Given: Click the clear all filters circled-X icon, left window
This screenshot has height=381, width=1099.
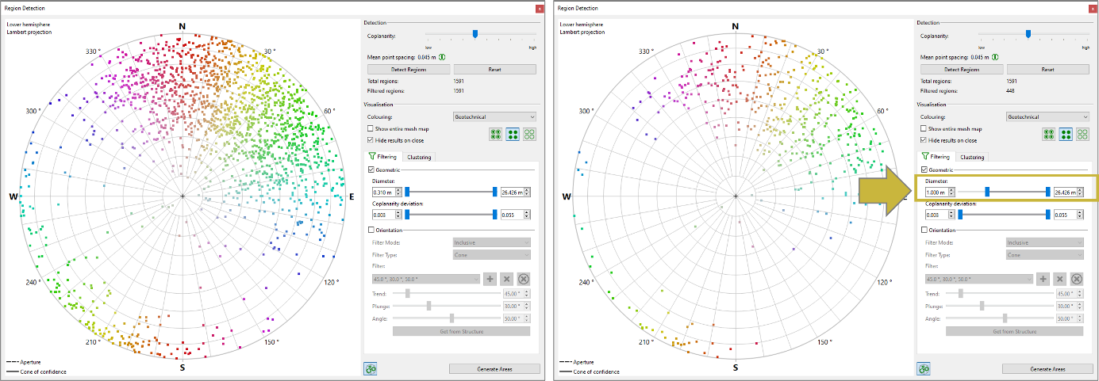Looking at the screenshot, I should pyautogui.click(x=523, y=279).
